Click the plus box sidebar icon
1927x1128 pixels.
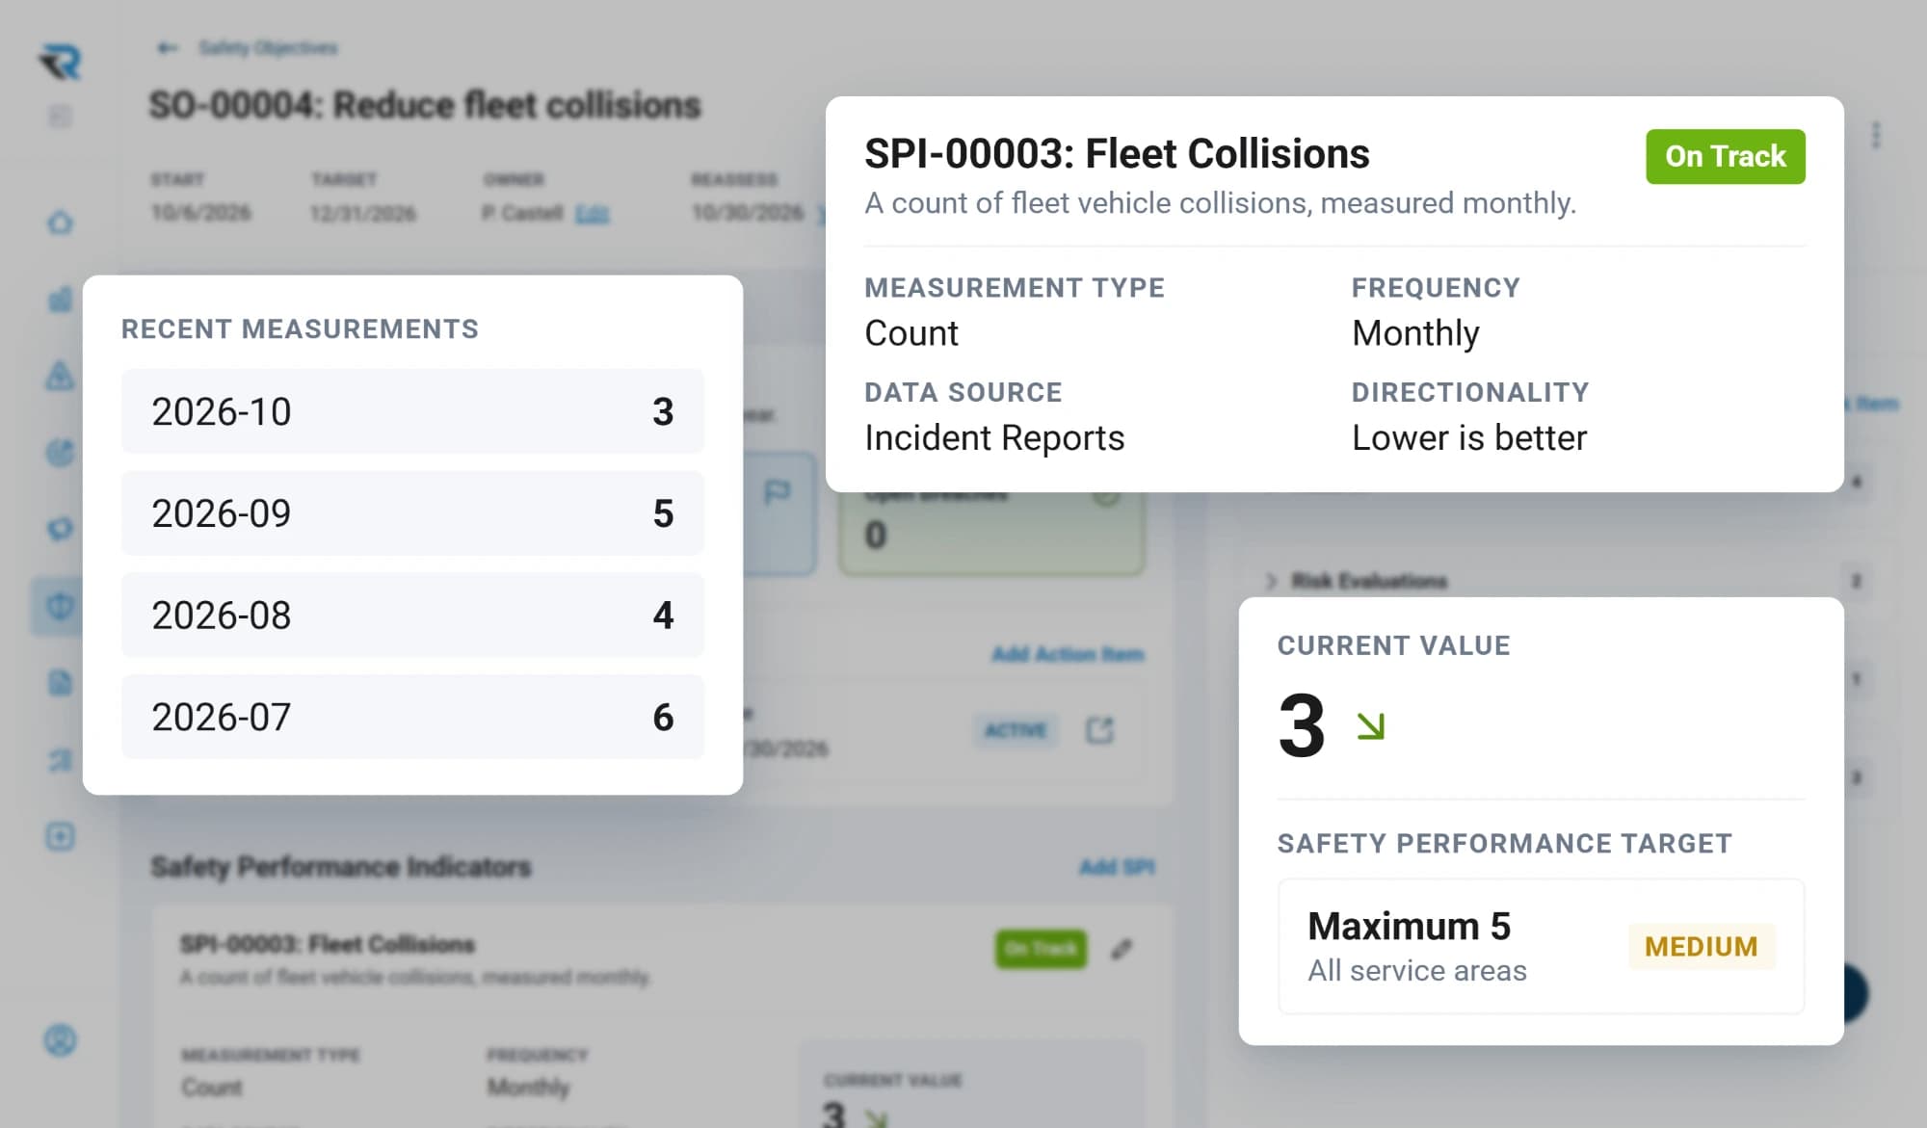(60, 836)
